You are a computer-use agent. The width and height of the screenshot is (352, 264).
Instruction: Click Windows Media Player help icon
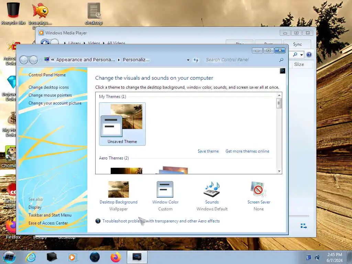tap(309, 55)
